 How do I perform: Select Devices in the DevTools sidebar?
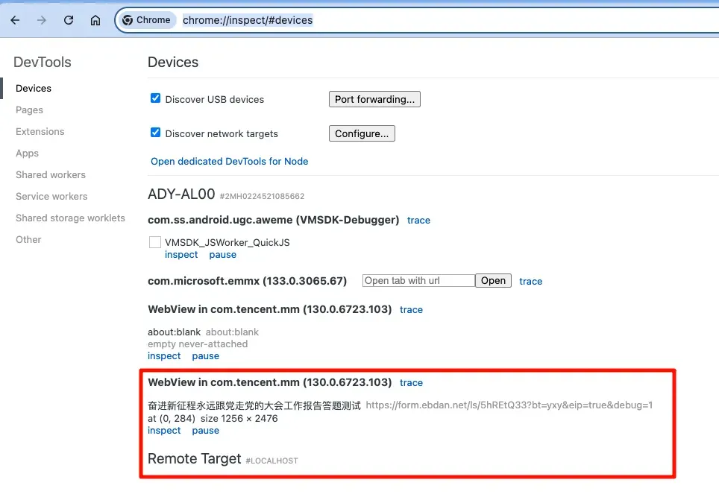tap(34, 89)
